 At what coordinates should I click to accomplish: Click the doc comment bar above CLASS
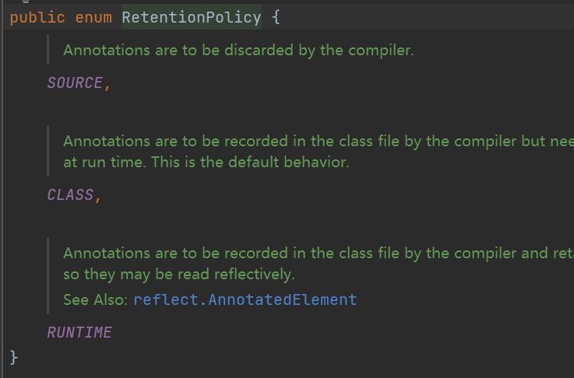[x=48, y=152]
